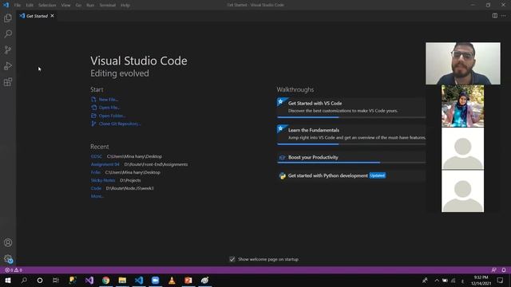This screenshot has height=287, width=511.
Task: Switch to Zoom on the taskbar
Action: [156, 280]
